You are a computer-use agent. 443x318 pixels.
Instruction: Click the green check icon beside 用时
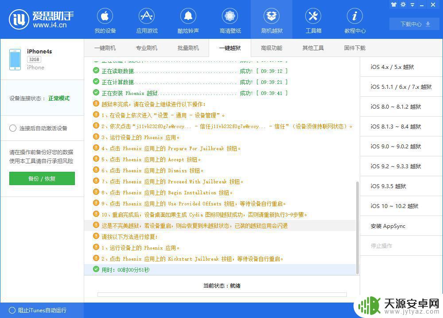(96, 269)
